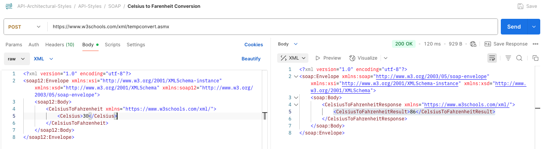
Task: Click the search response magnifier icon
Action: click(x=519, y=58)
